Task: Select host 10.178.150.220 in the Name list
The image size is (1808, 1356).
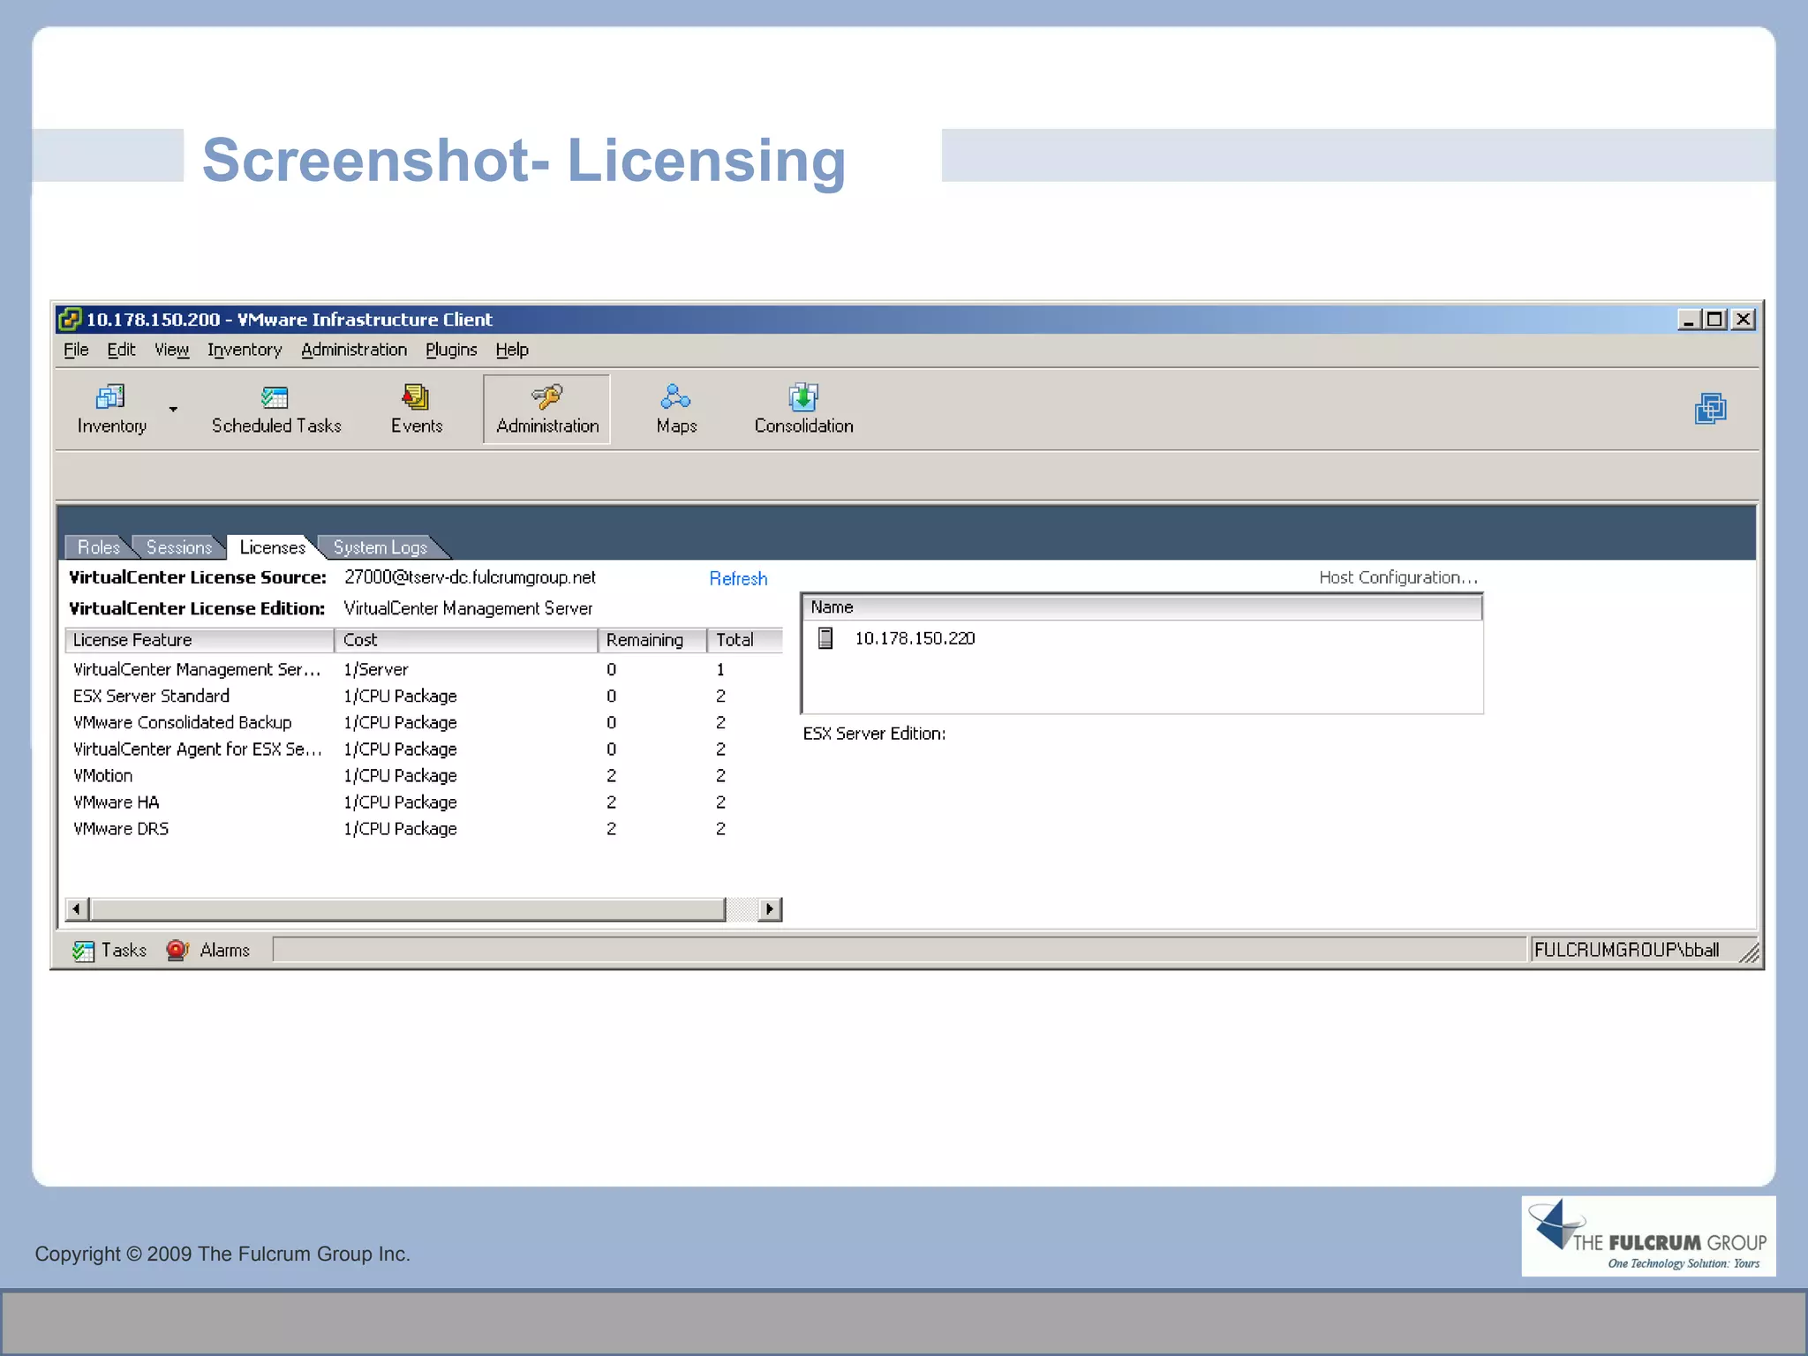Action: click(x=915, y=638)
